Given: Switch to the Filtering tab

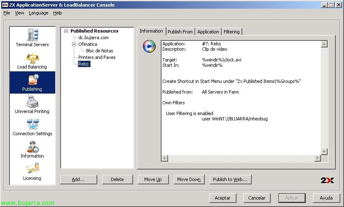Looking at the screenshot, I should [232, 32].
